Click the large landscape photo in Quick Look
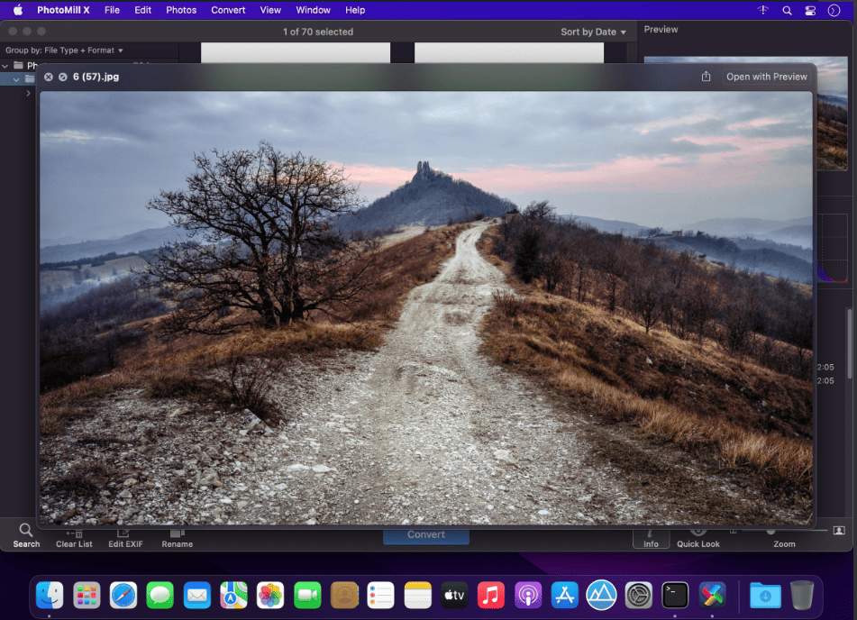The image size is (857, 620). (425, 308)
